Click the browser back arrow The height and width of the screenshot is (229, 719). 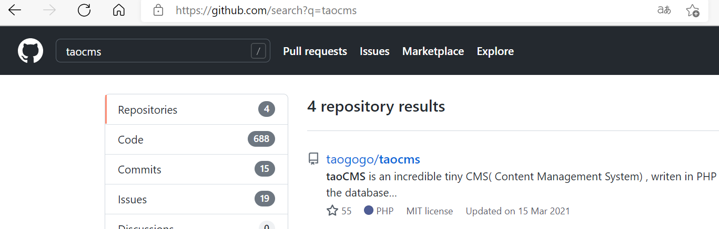pyautogui.click(x=15, y=10)
